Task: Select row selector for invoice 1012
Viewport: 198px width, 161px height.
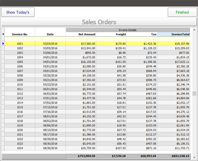Action: coord(3,94)
